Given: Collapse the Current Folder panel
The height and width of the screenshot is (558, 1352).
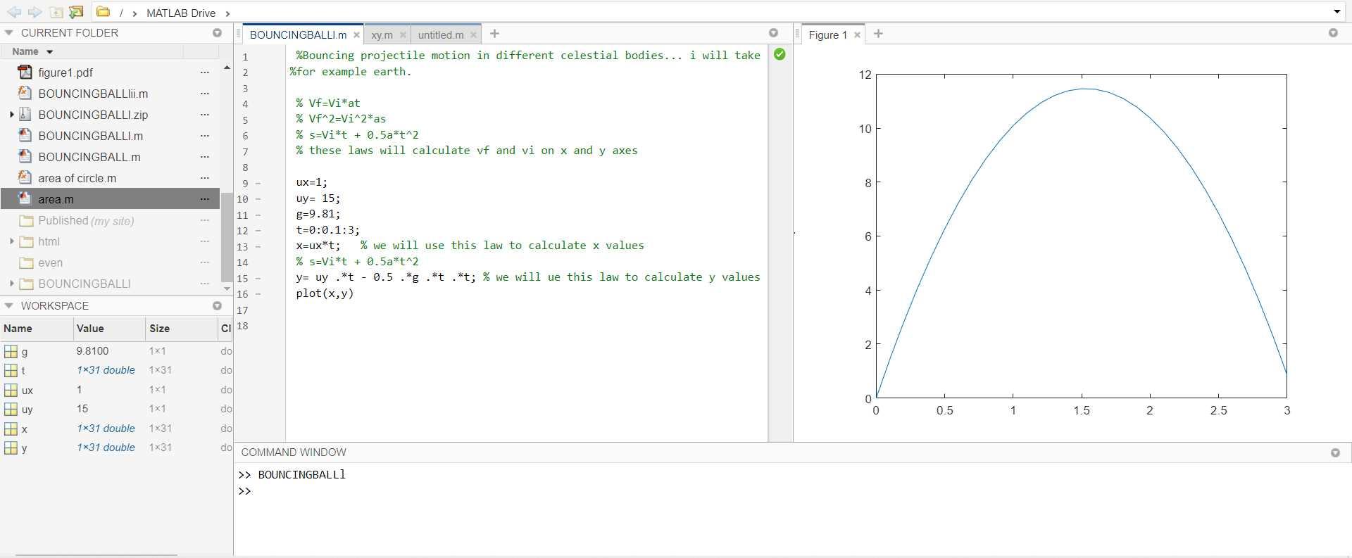Looking at the screenshot, I should [x=9, y=32].
